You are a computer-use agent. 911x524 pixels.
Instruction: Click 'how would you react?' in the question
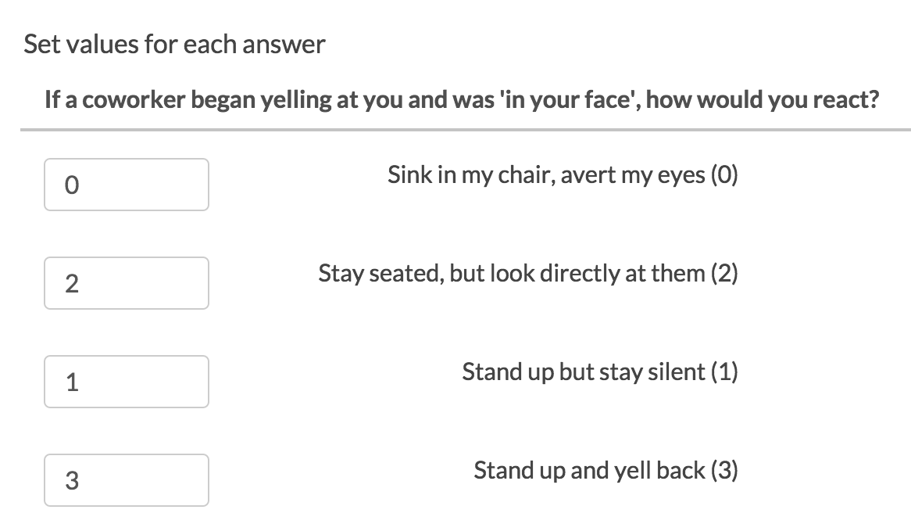click(763, 100)
